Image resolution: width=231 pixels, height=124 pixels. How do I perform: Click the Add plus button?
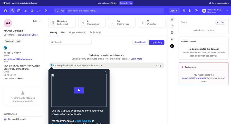174,11
